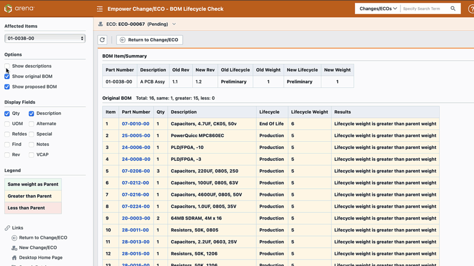The image size is (474, 266).
Task: Uncheck Show original BOM option
Action: (x=7, y=76)
